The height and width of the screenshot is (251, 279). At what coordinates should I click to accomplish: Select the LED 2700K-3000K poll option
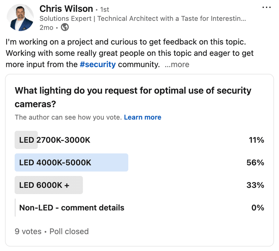[139, 140]
